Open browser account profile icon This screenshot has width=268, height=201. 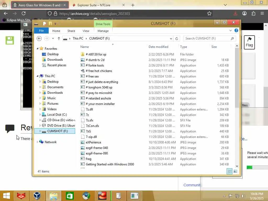(244, 13)
